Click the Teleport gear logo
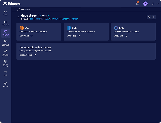This screenshot has width=161, height=123. pyautogui.click(x=5, y=4)
